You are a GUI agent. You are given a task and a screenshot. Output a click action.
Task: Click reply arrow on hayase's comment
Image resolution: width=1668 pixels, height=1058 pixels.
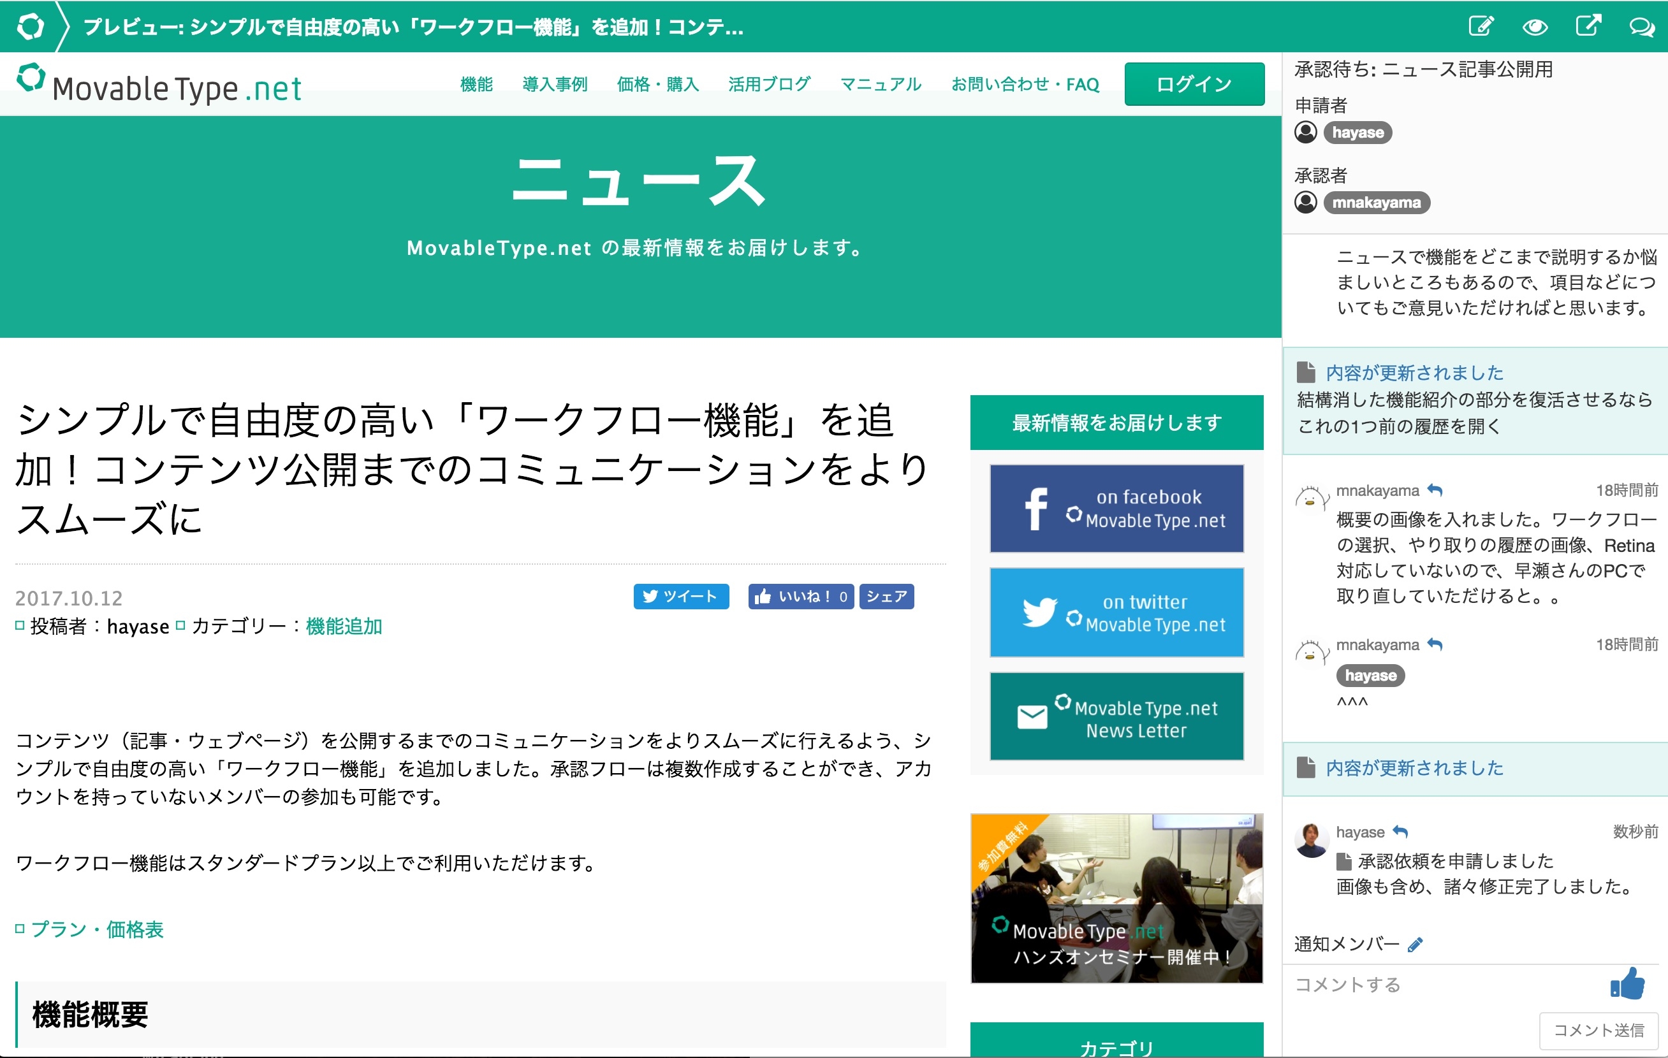1401,832
